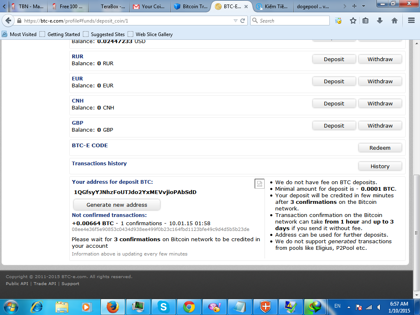Click Withdraw in the GBP row

tap(380, 126)
